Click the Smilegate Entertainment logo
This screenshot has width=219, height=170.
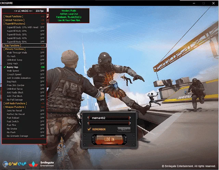(47, 164)
